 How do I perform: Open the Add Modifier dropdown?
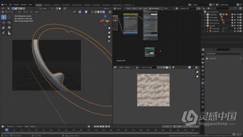(224, 54)
